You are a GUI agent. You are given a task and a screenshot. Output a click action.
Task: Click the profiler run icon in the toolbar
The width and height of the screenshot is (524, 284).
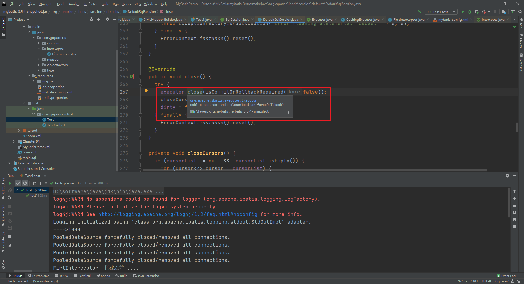(484, 12)
